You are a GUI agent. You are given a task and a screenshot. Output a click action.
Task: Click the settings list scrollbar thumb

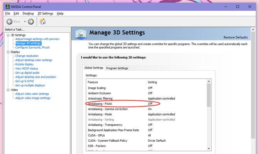tap(209, 95)
